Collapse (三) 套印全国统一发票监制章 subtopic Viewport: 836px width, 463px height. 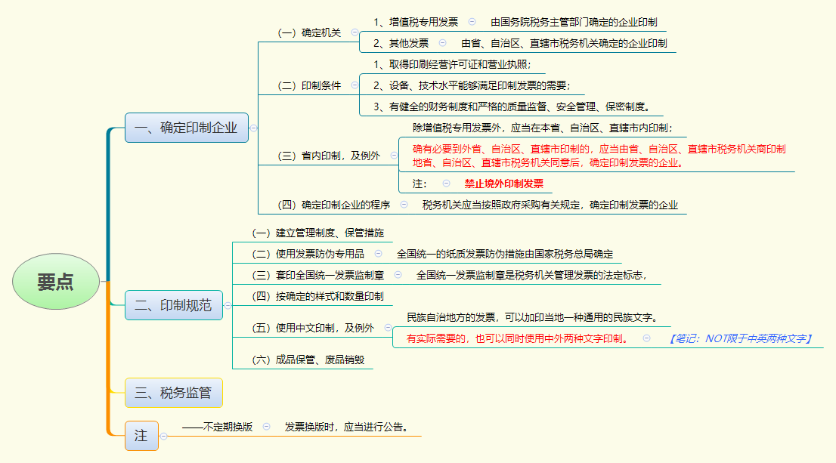[x=398, y=275]
